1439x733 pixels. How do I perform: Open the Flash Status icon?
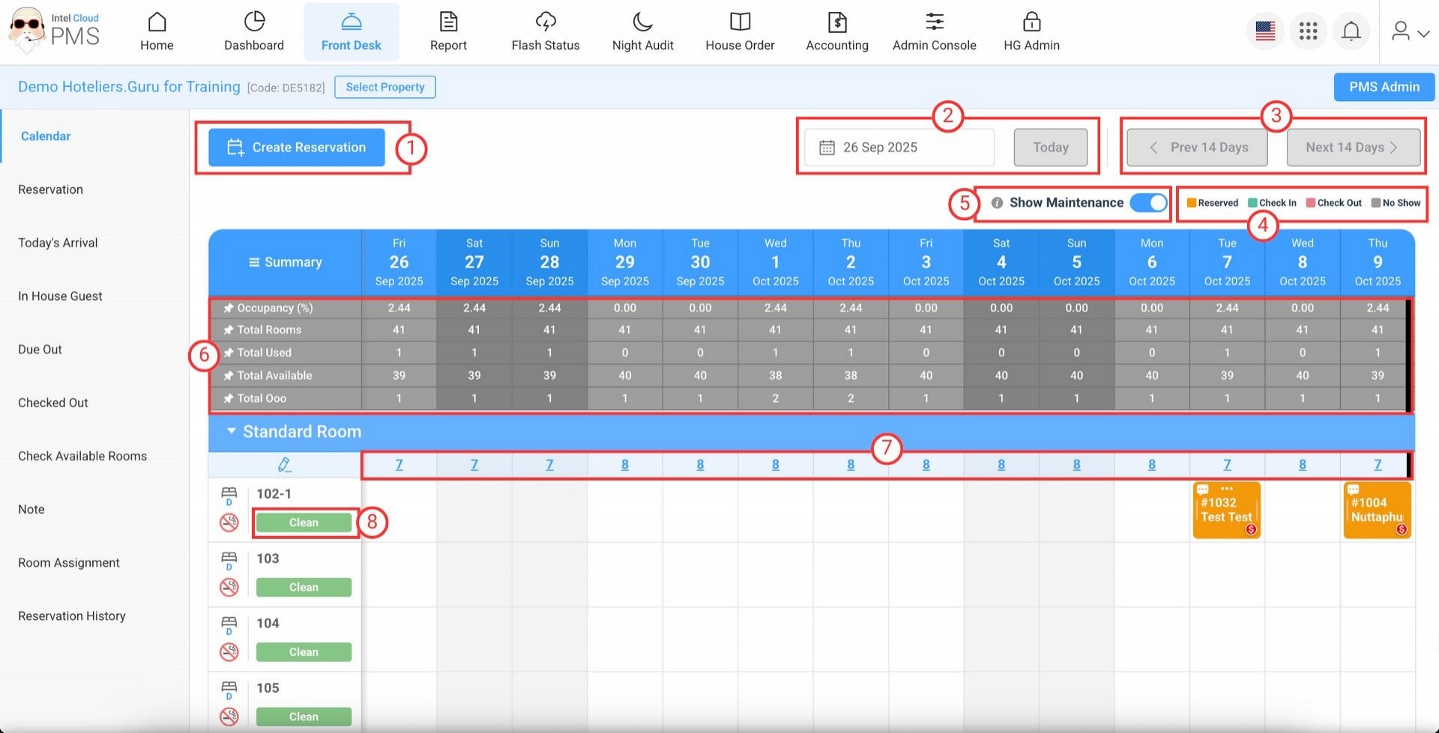click(x=545, y=22)
